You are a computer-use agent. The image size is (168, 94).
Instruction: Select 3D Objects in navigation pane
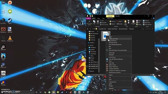pyautogui.click(x=92, y=48)
